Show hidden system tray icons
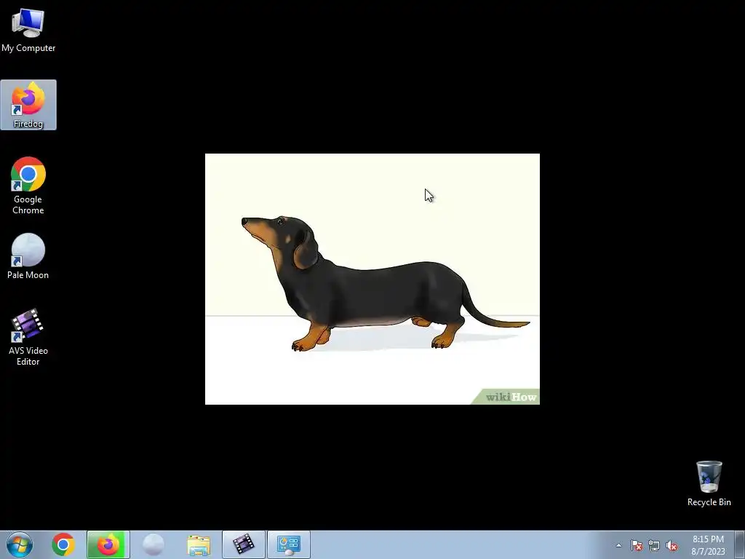Viewport: 745px width, 559px height. [618, 545]
